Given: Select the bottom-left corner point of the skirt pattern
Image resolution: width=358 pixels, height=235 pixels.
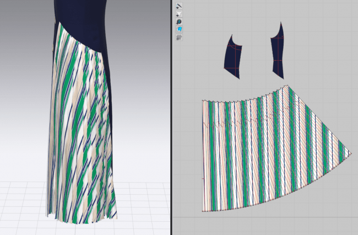Looking at the screenshot, I should (x=203, y=211).
